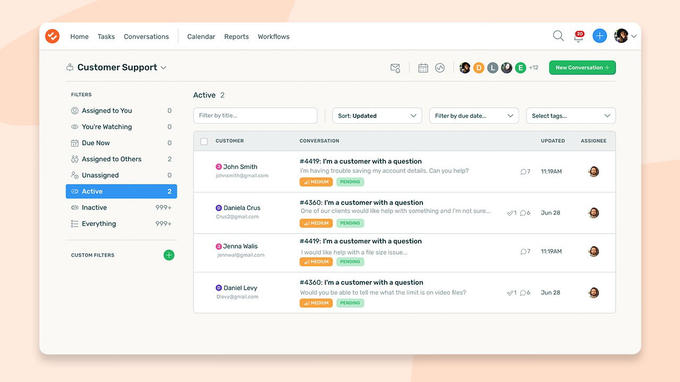Open the calendar icon in project header
Viewport: 680px width, 382px height.
[x=423, y=68]
